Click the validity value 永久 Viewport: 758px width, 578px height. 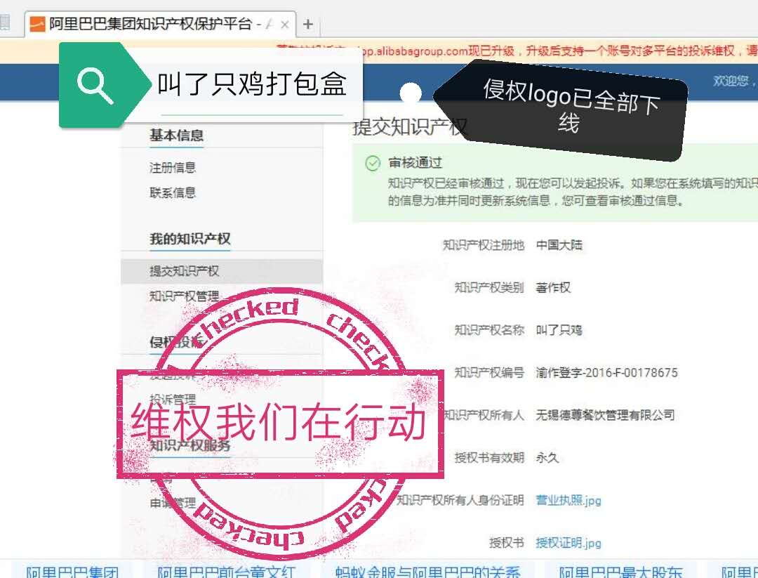[547, 458]
